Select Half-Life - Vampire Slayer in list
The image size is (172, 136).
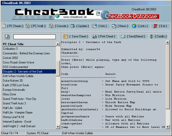click(18, 112)
